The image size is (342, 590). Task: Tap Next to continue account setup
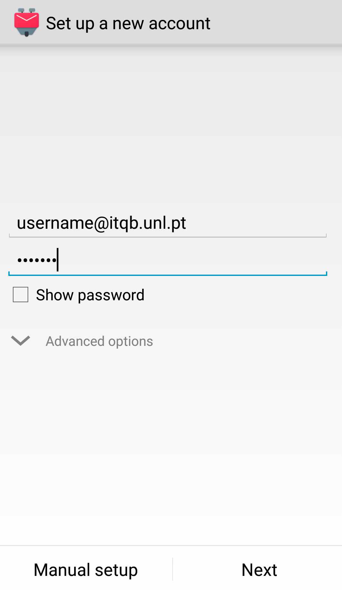click(x=259, y=570)
